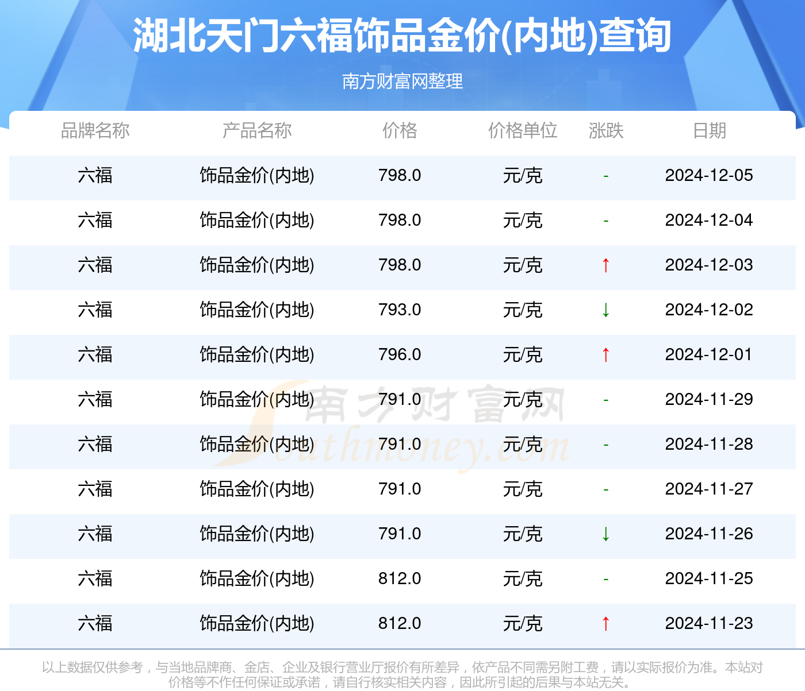Click 元/克 unit in the 2024-12-03 row
This screenshot has width=805, height=691.
(x=523, y=265)
